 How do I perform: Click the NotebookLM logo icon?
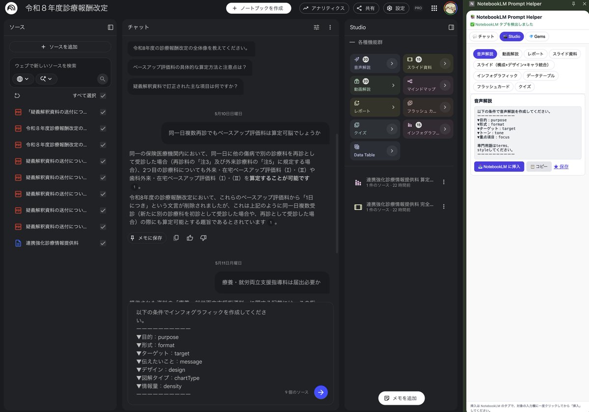[x=11, y=8]
